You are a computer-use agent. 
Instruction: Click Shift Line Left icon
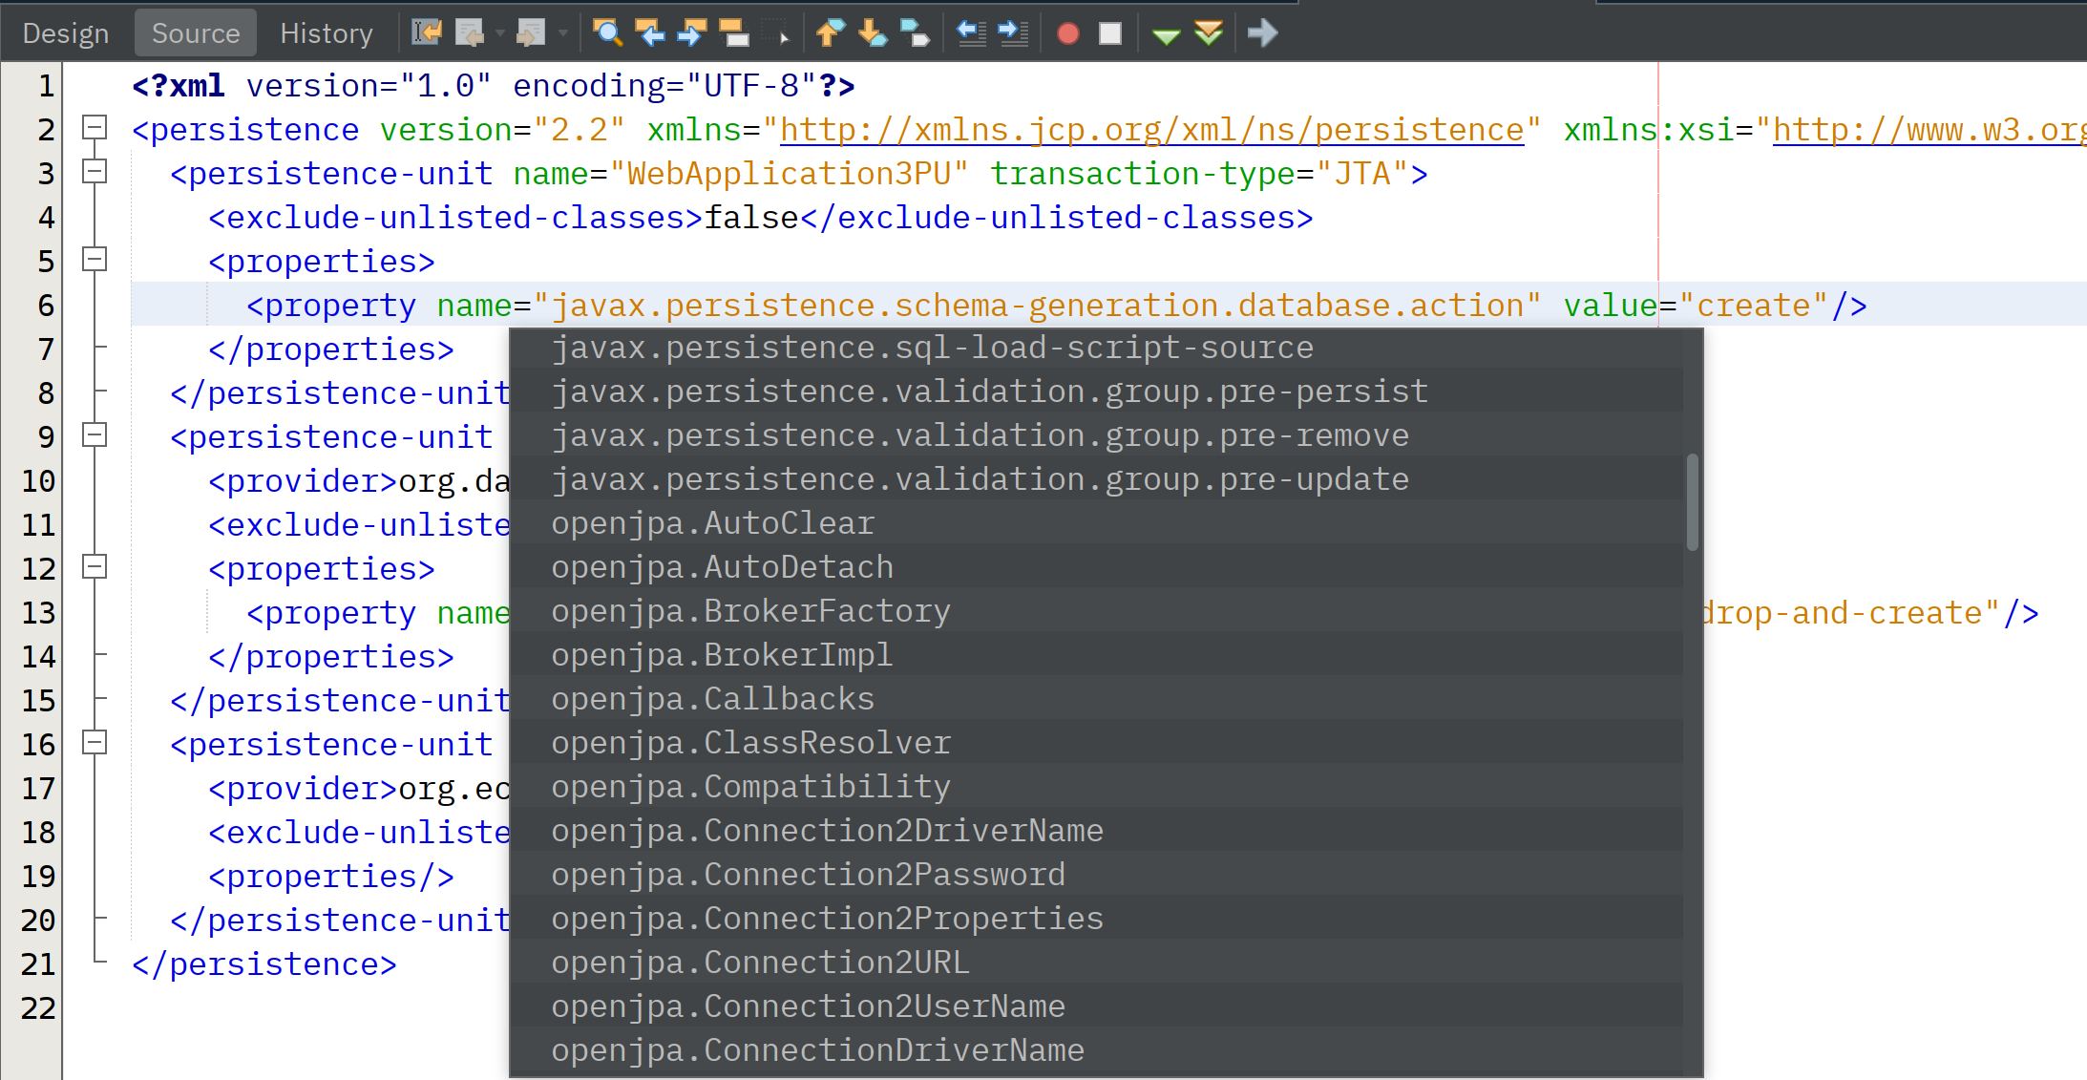971,33
